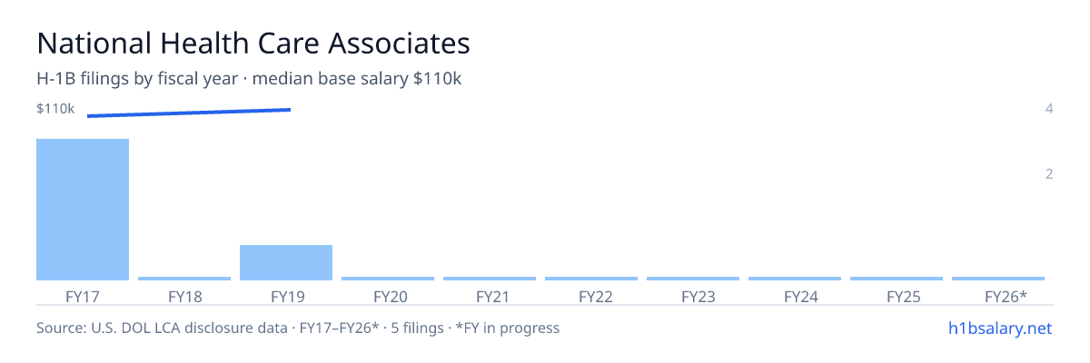
Task: Click the FY24 bar
Action: 795,279
